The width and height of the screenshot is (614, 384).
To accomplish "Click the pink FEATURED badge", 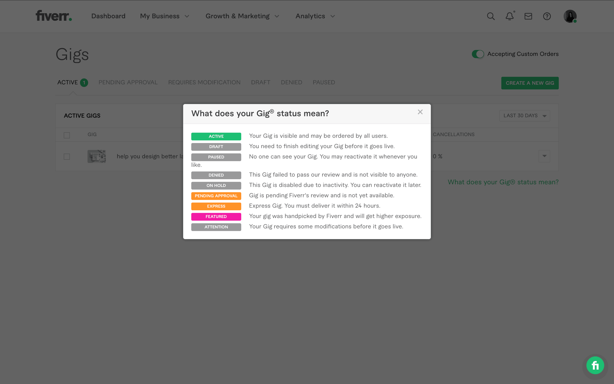I will (x=216, y=217).
